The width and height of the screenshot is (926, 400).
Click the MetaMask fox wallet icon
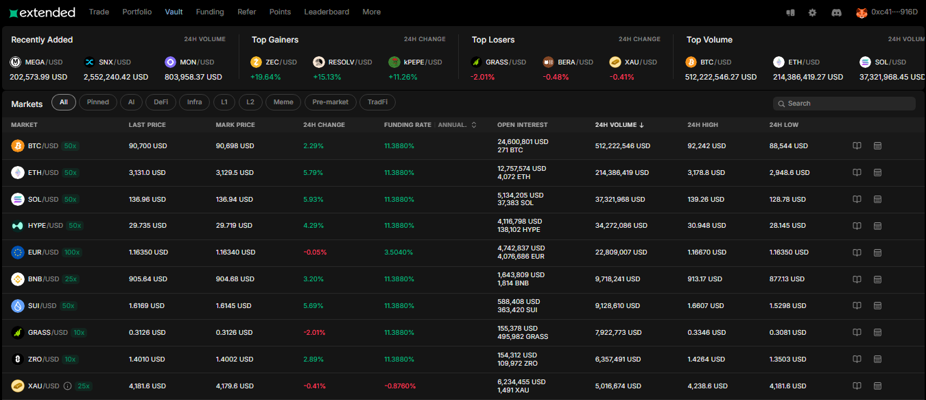[x=861, y=11]
